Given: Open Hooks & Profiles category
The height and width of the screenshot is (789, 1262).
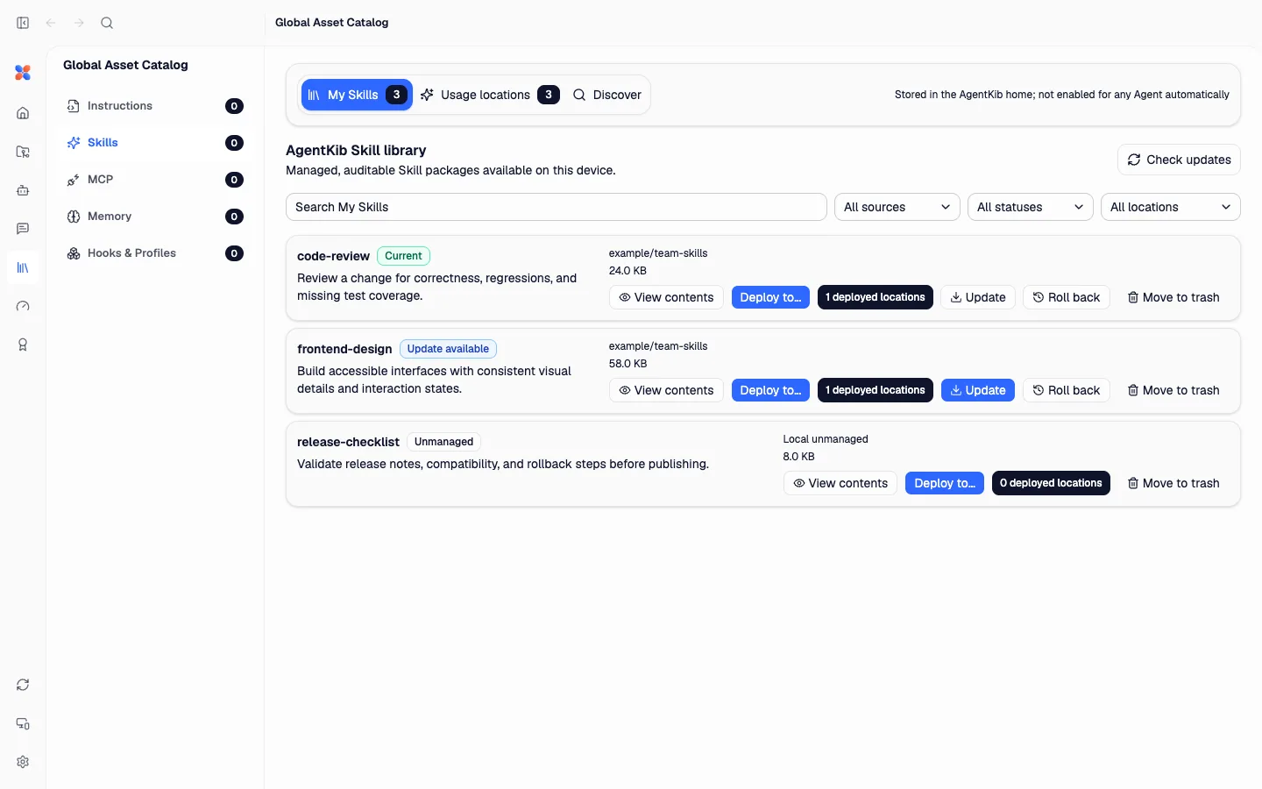Looking at the screenshot, I should coord(155,253).
